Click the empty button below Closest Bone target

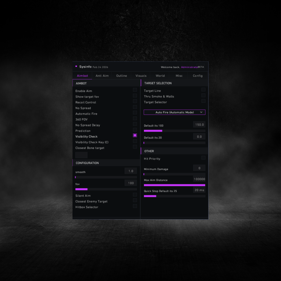81,155
